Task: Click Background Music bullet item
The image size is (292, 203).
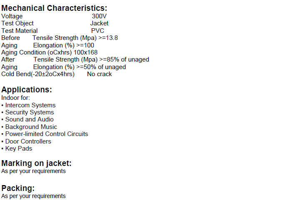Action: pyautogui.click(x=29, y=127)
